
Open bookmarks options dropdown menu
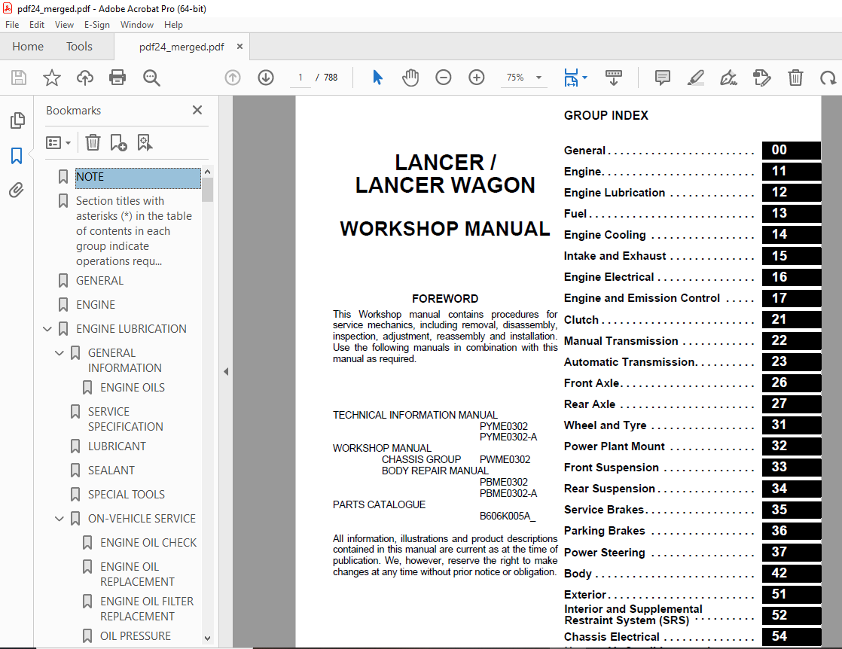pos(59,143)
